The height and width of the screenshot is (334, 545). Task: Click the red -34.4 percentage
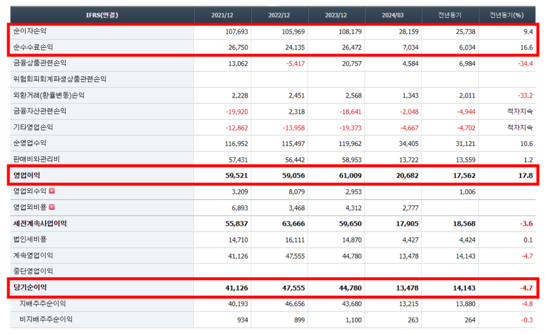(x=526, y=63)
